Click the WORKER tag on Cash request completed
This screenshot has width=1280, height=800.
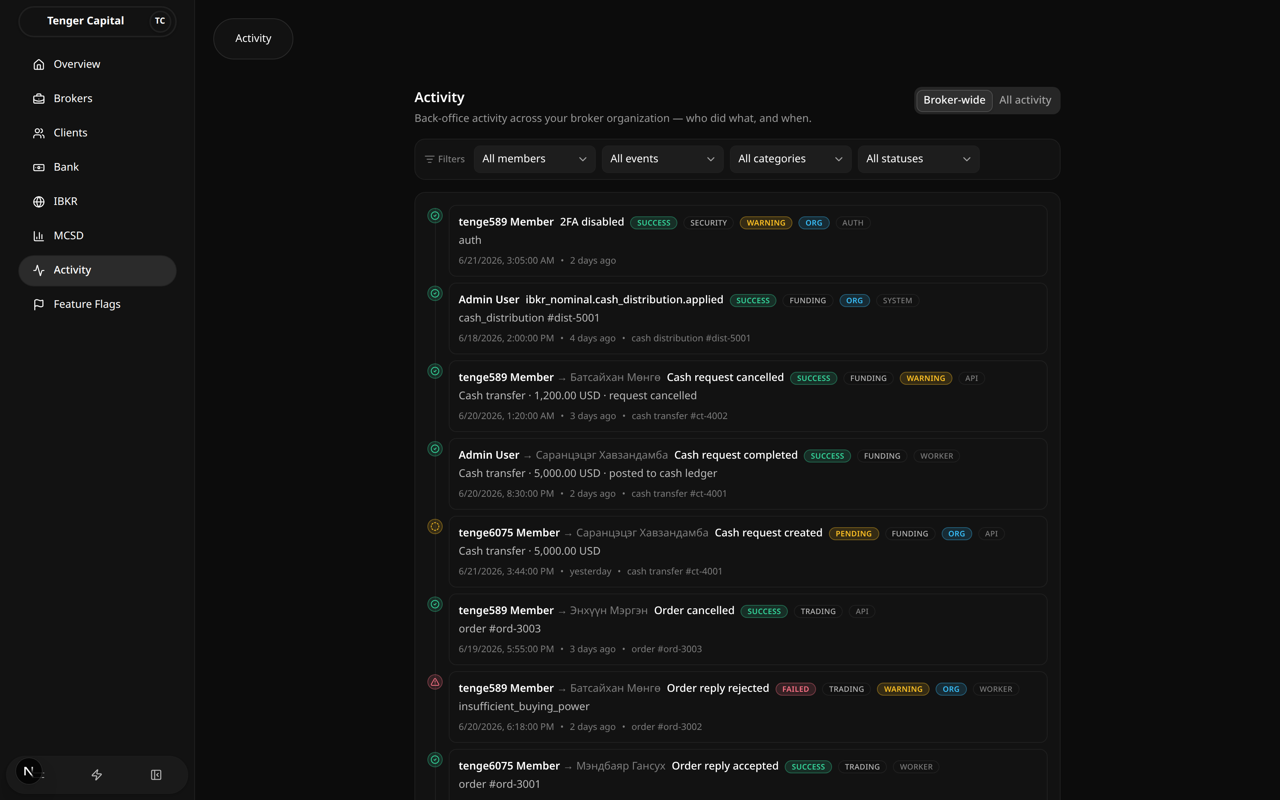[x=936, y=456]
